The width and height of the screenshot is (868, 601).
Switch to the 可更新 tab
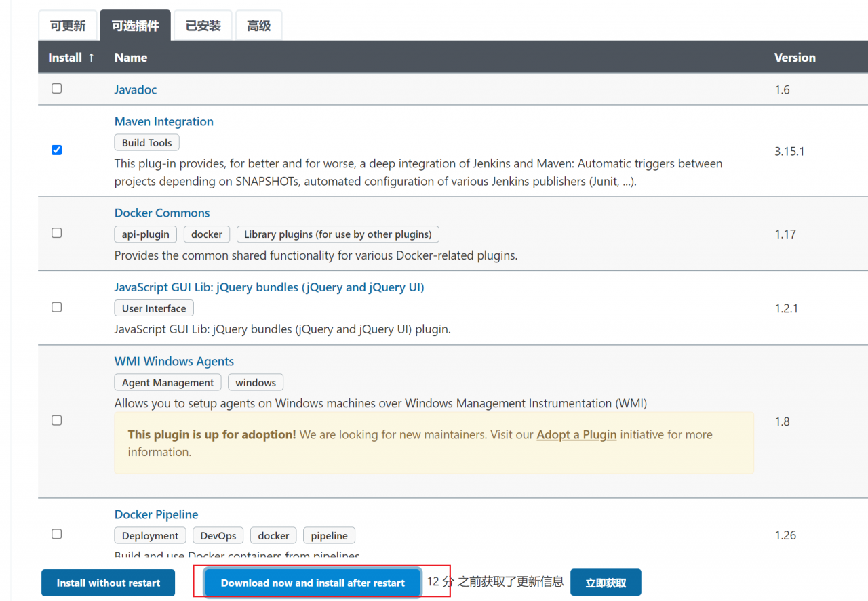point(68,26)
